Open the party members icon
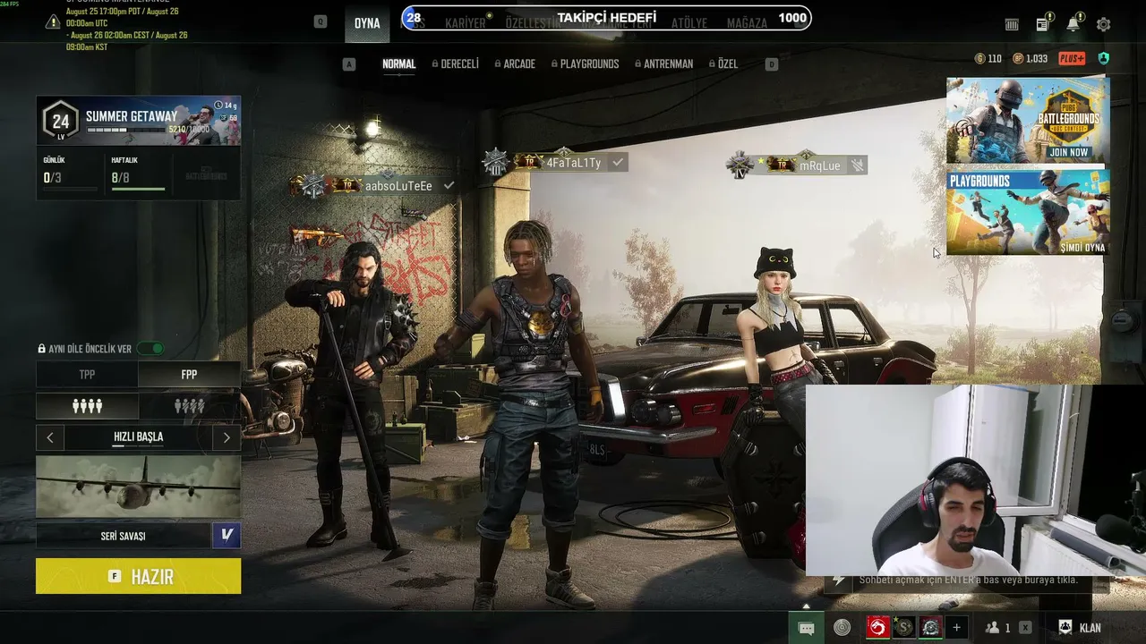The width and height of the screenshot is (1146, 644). click(x=993, y=628)
